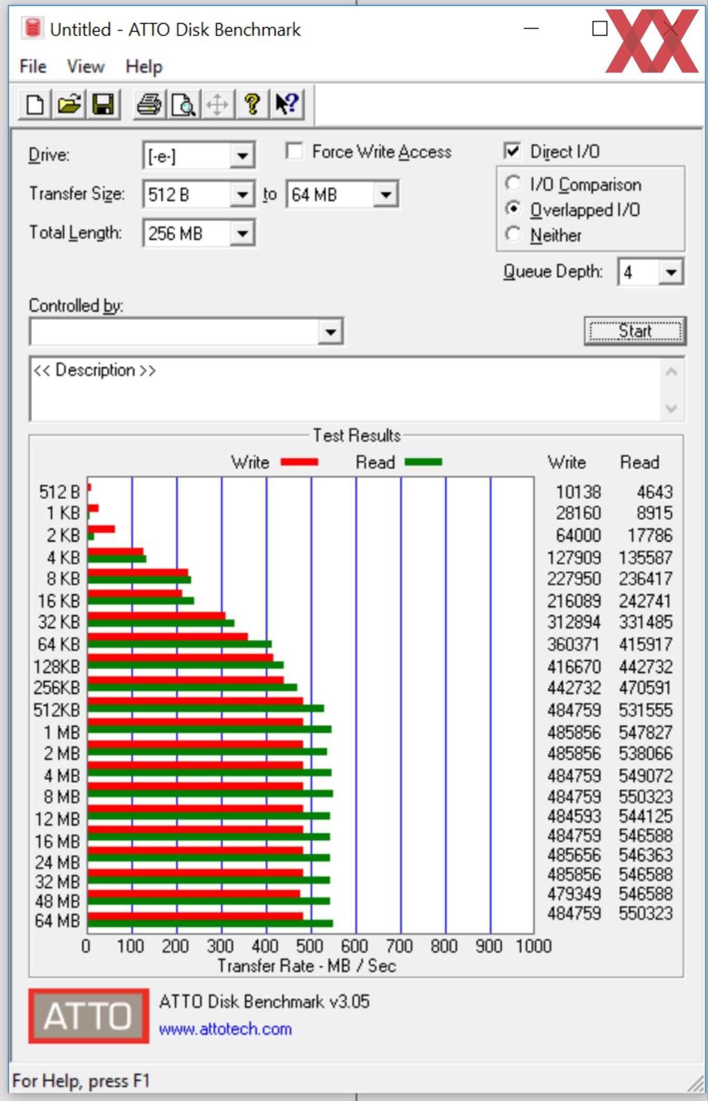Image resolution: width=708 pixels, height=1101 pixels.
Task: Click the 2 KB row write value 64000
Action: pyautogui.click(x=578, y=535)
